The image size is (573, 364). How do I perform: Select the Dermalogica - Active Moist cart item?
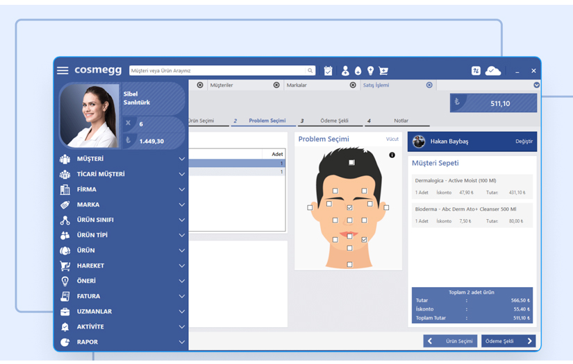click(x=472, y=187)
